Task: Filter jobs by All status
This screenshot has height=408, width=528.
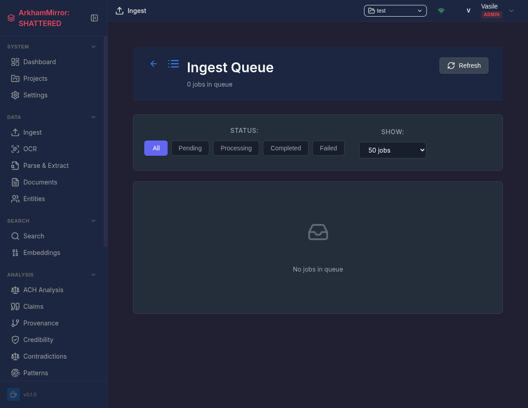Action: tap(156, 148)
